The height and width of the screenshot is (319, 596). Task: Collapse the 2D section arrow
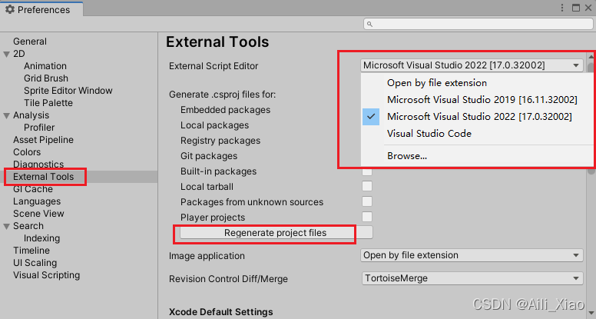(x=6, y=54)
